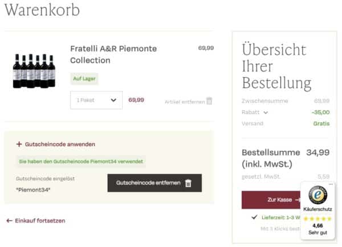Click trash icon inside Gutscheincode entfernen button
342x247 pixels.
(189, 183)
